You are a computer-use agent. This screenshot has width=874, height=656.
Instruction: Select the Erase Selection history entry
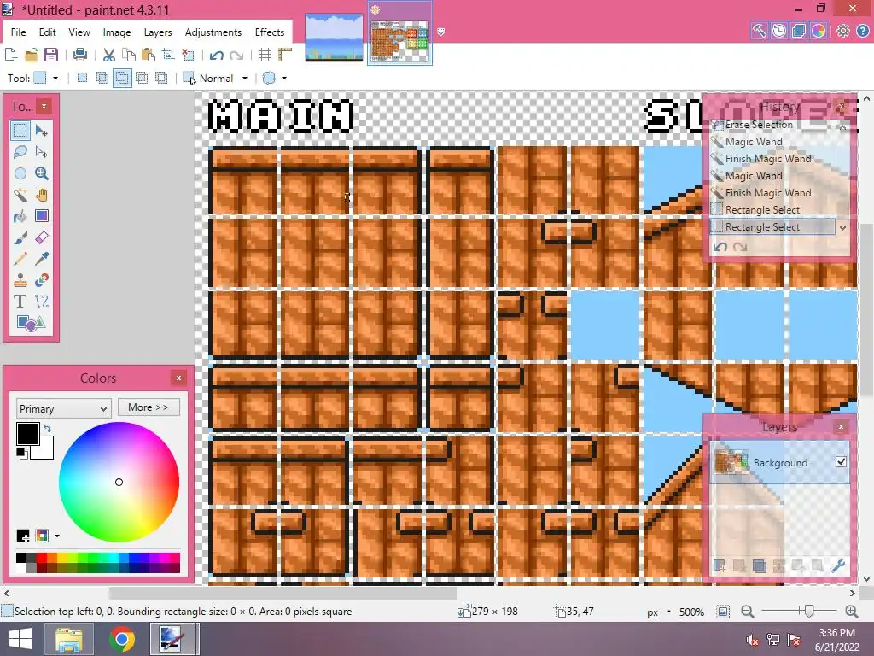point(772,125)
